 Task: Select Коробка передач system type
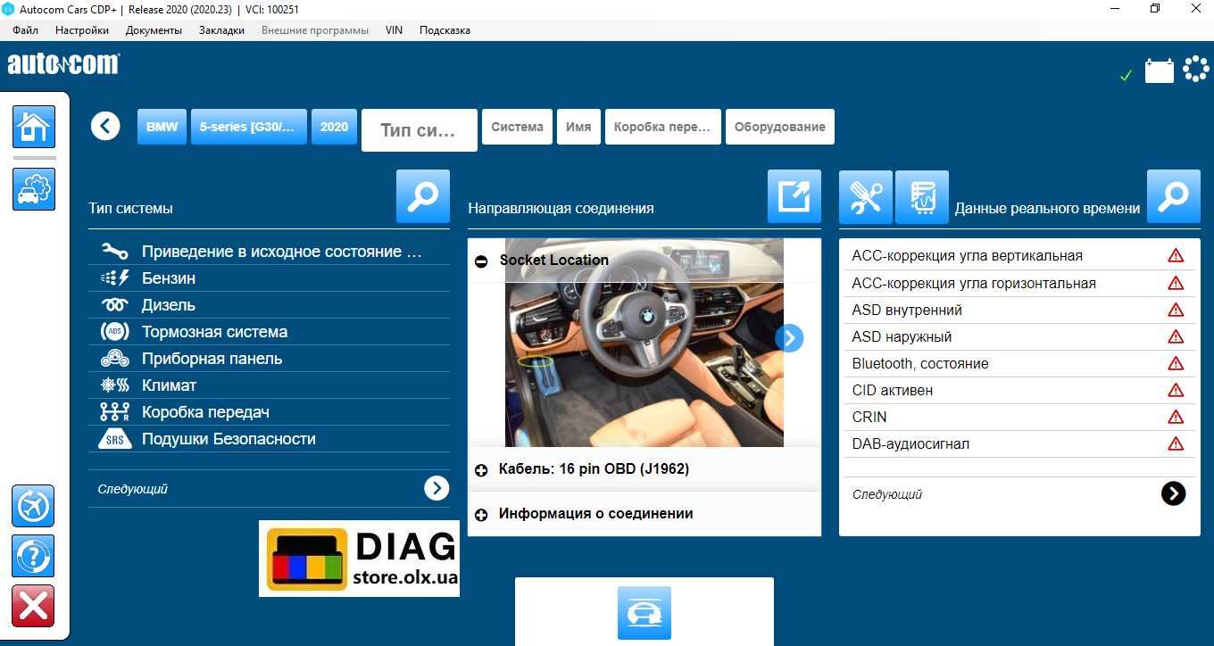269,412
